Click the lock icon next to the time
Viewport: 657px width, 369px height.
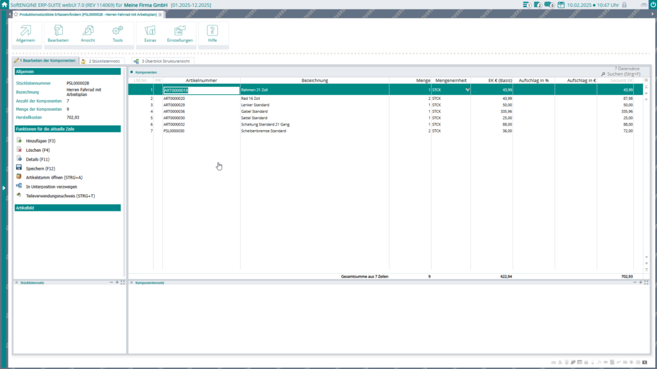click(624, 5)
